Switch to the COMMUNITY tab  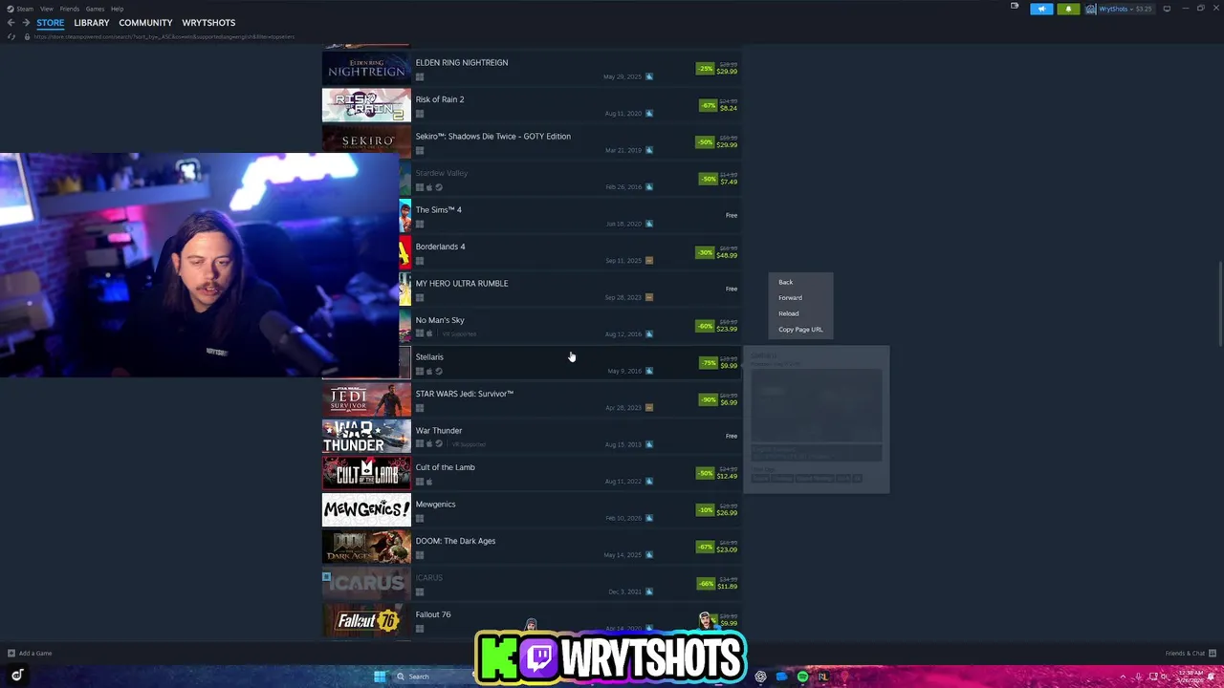pyautogui.click(x=145, y=23)
